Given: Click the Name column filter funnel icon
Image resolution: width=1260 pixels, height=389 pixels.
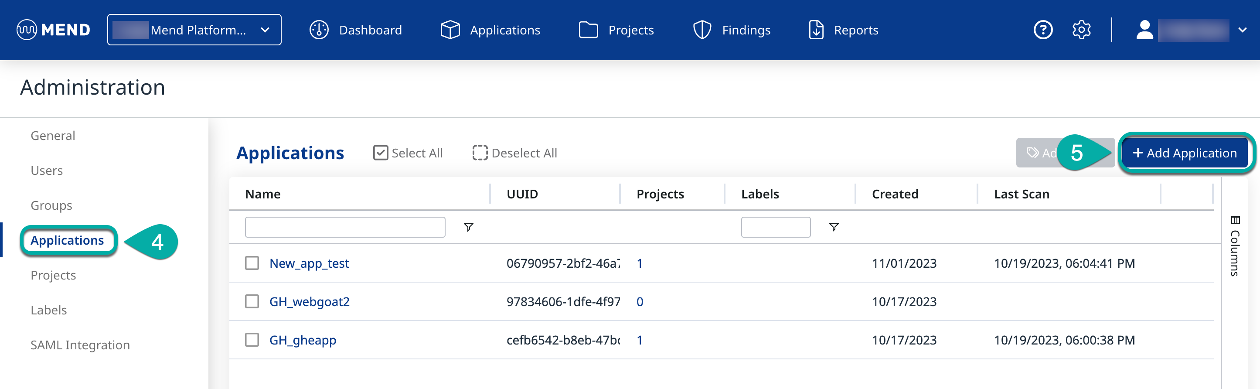Looking at the screenshot, I should 468,227.
